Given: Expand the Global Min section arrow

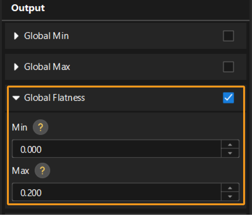Looking at the screenshot, I should [16, 36].
